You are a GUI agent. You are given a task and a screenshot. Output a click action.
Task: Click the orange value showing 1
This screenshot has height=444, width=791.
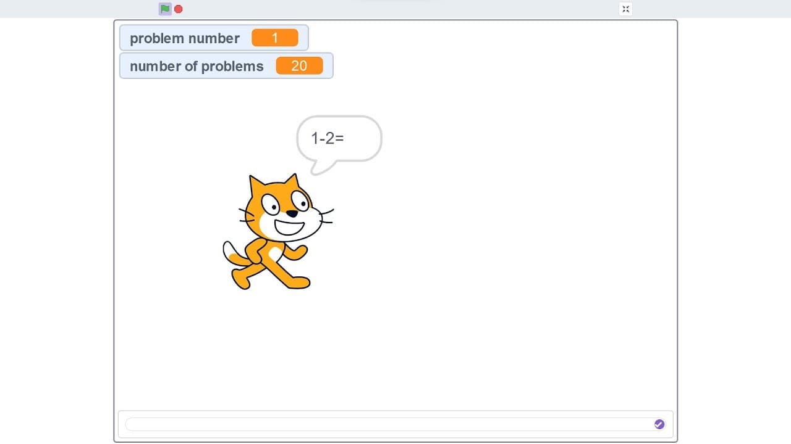click(275, 38)
